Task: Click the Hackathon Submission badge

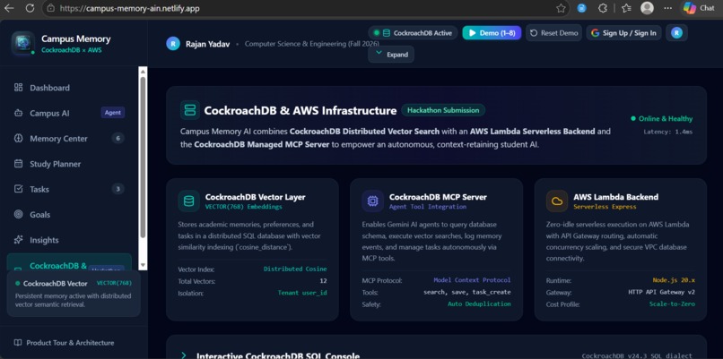Action: [443, 110]
